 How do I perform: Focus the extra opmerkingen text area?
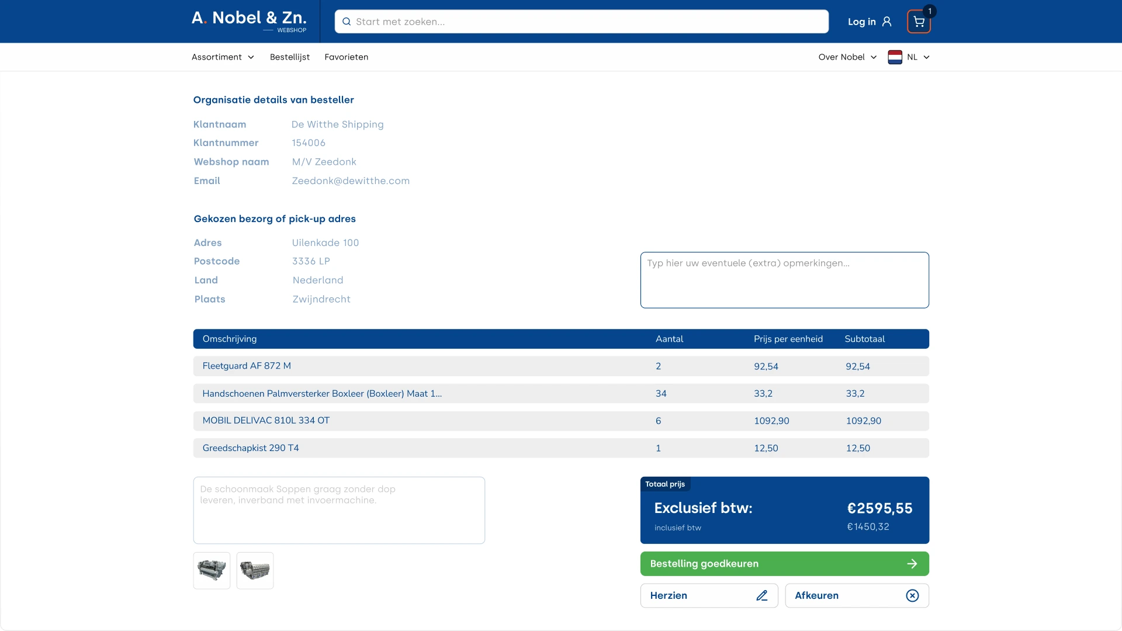point(784,280)
